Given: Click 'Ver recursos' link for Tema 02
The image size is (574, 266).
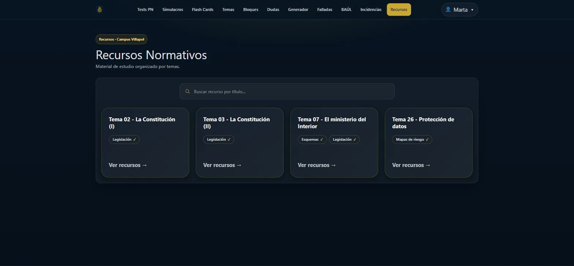Looking at the screenshot, I should click(128, 165).
